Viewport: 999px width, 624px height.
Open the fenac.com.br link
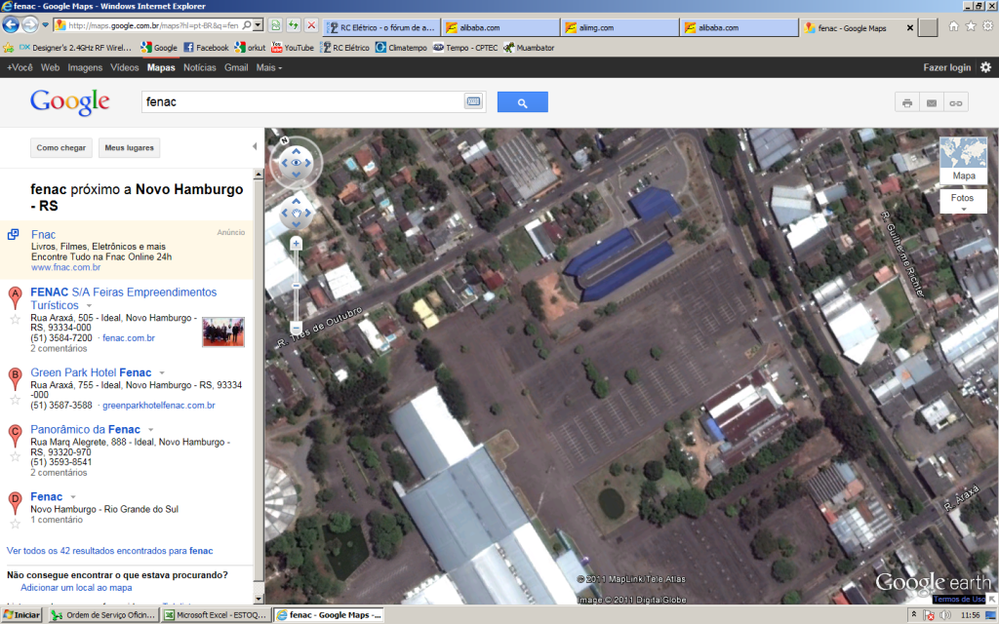coord(129,338)
